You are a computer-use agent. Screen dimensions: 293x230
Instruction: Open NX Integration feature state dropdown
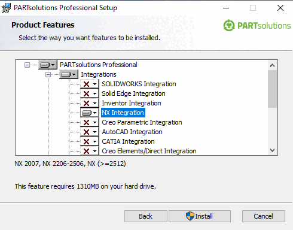[90, 113]
